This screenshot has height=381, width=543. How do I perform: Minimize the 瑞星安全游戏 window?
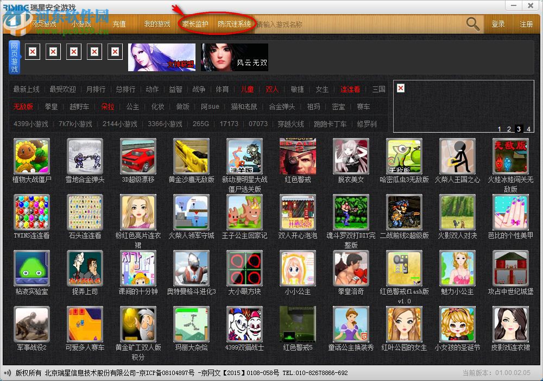pyautogui.click(x=514, y=5)
